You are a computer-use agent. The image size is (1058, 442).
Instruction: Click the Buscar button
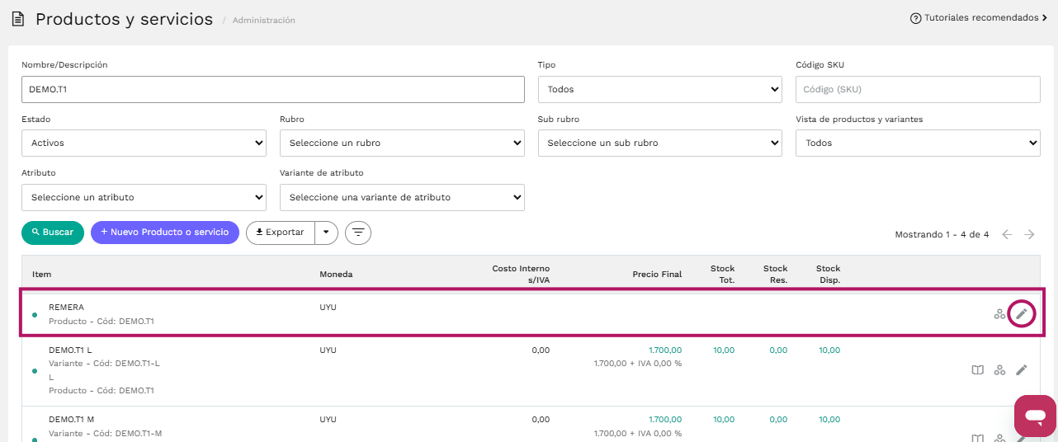[53, 233]
